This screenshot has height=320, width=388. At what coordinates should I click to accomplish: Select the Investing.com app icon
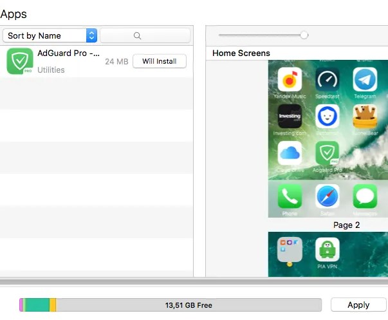(290, 116)
